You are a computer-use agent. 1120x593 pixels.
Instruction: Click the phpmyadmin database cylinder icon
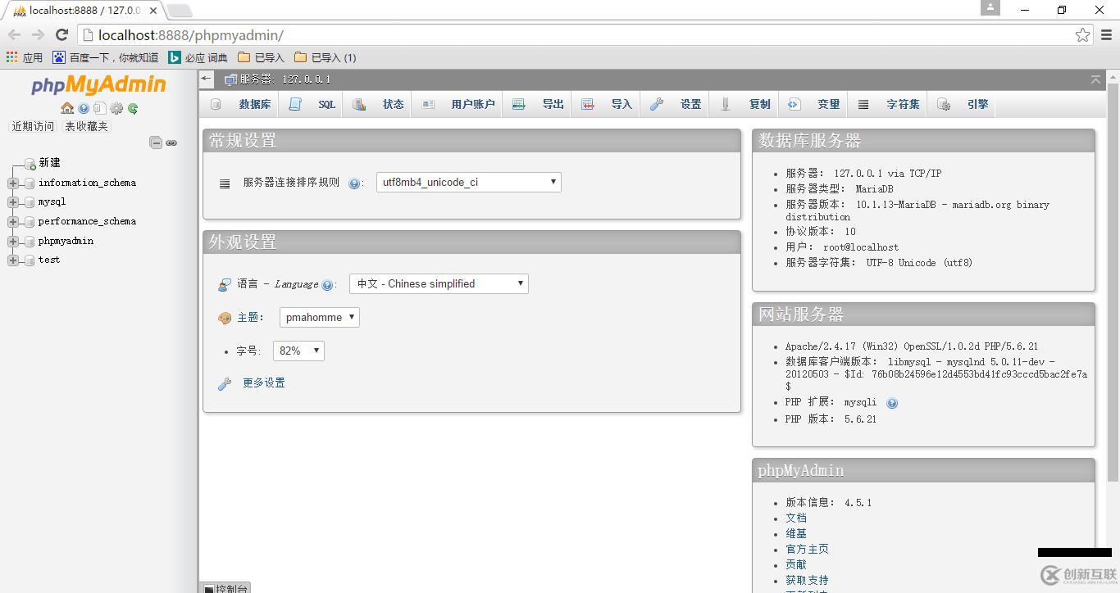[x=30, y=242]
